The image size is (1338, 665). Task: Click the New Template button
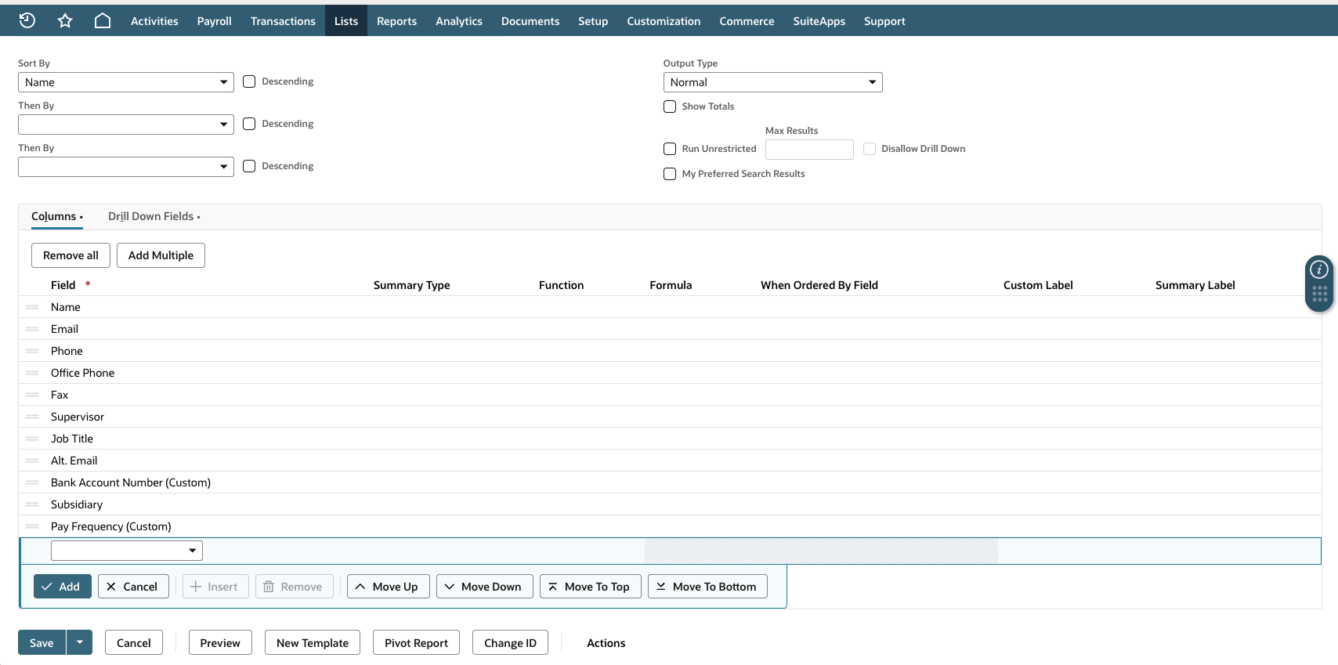[x=313, y=642]
